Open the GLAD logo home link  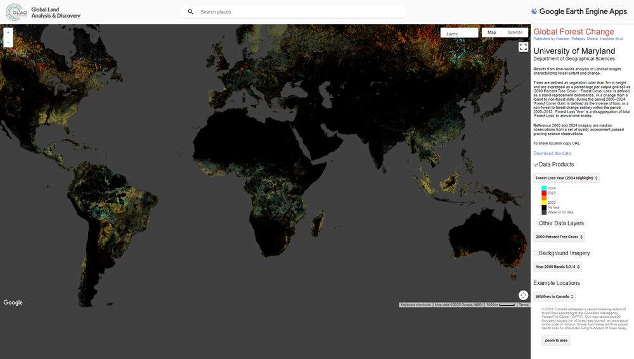tap(16, 12)
